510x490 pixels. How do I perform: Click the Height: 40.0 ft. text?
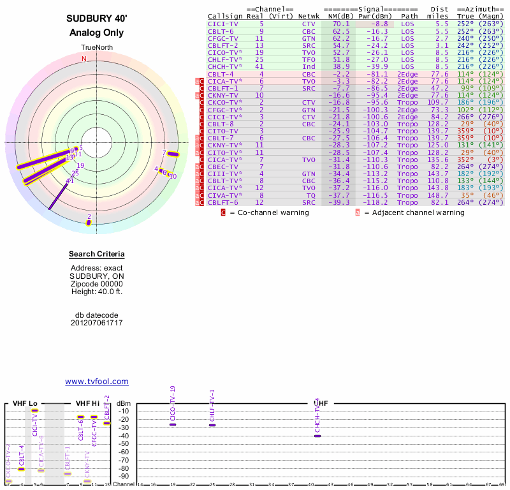[97, 292]
